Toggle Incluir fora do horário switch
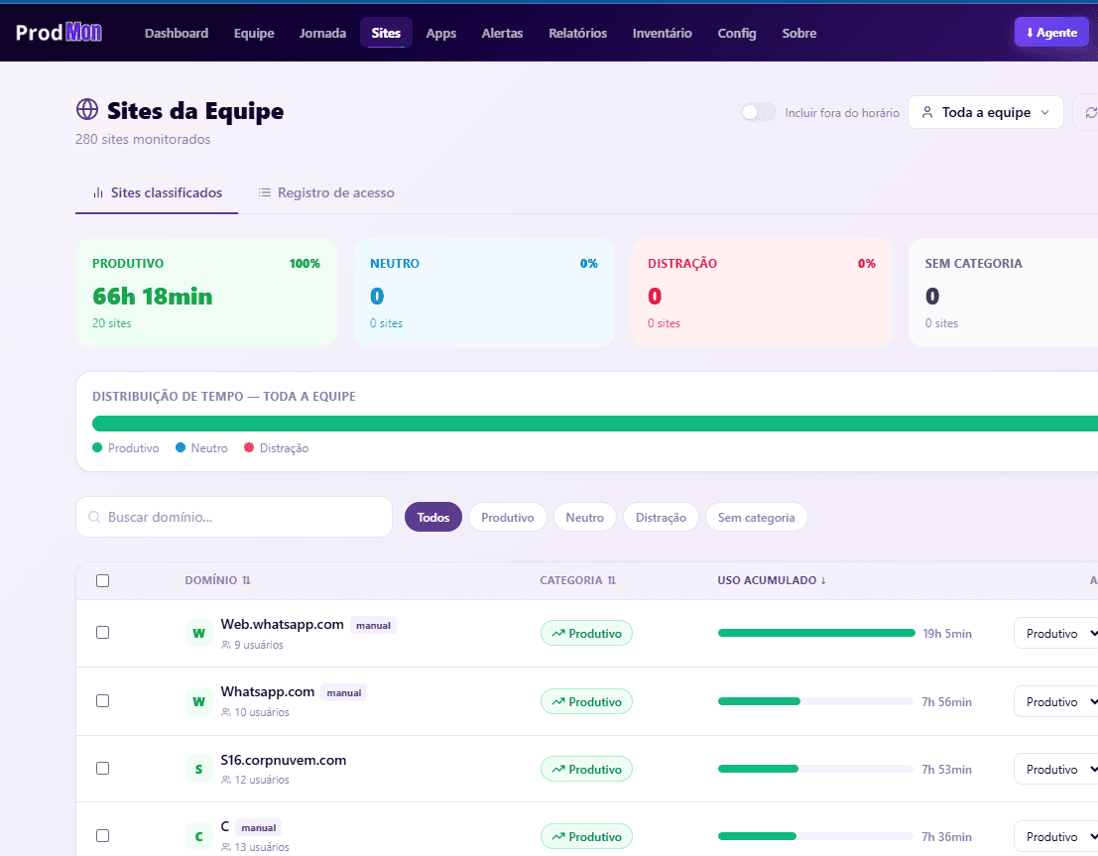 [759, 112]
